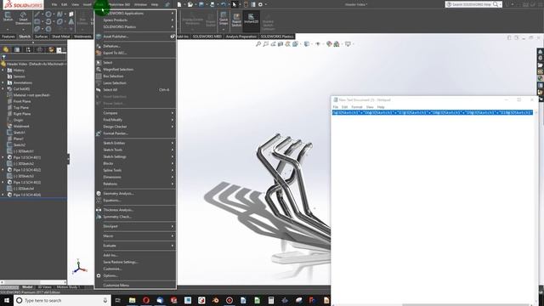Image resolution: width=544 pixels, height=306 pixels.
Task: Click Magnified Selection in the menu
Action: (x=135, y=70)
